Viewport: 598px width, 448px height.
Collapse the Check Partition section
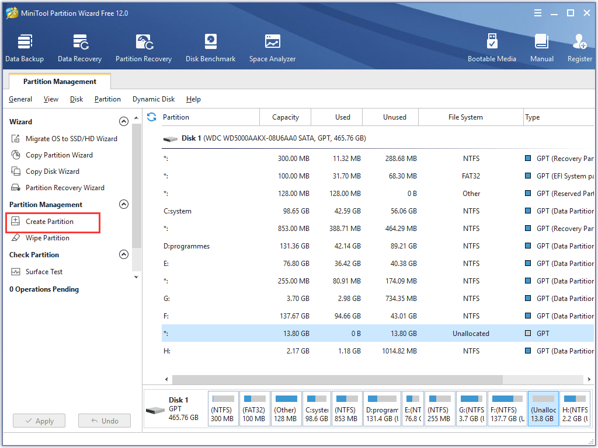(x=124, y=254)
